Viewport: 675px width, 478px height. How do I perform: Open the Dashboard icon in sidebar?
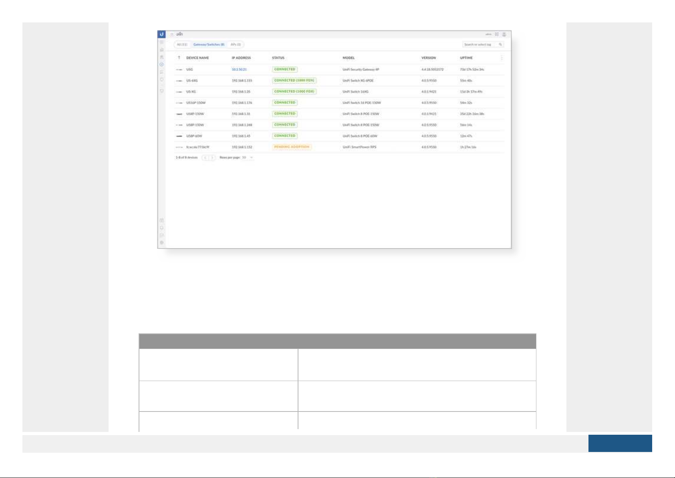tap(162, 42)
